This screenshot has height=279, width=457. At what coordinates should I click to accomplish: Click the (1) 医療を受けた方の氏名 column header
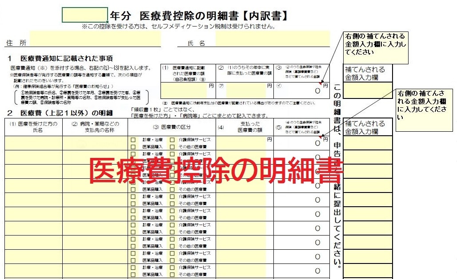(33, 127)
